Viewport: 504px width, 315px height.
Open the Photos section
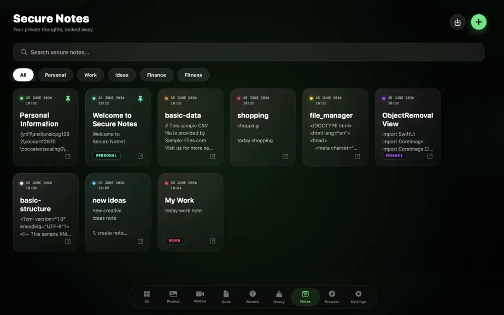pos(173,296)
